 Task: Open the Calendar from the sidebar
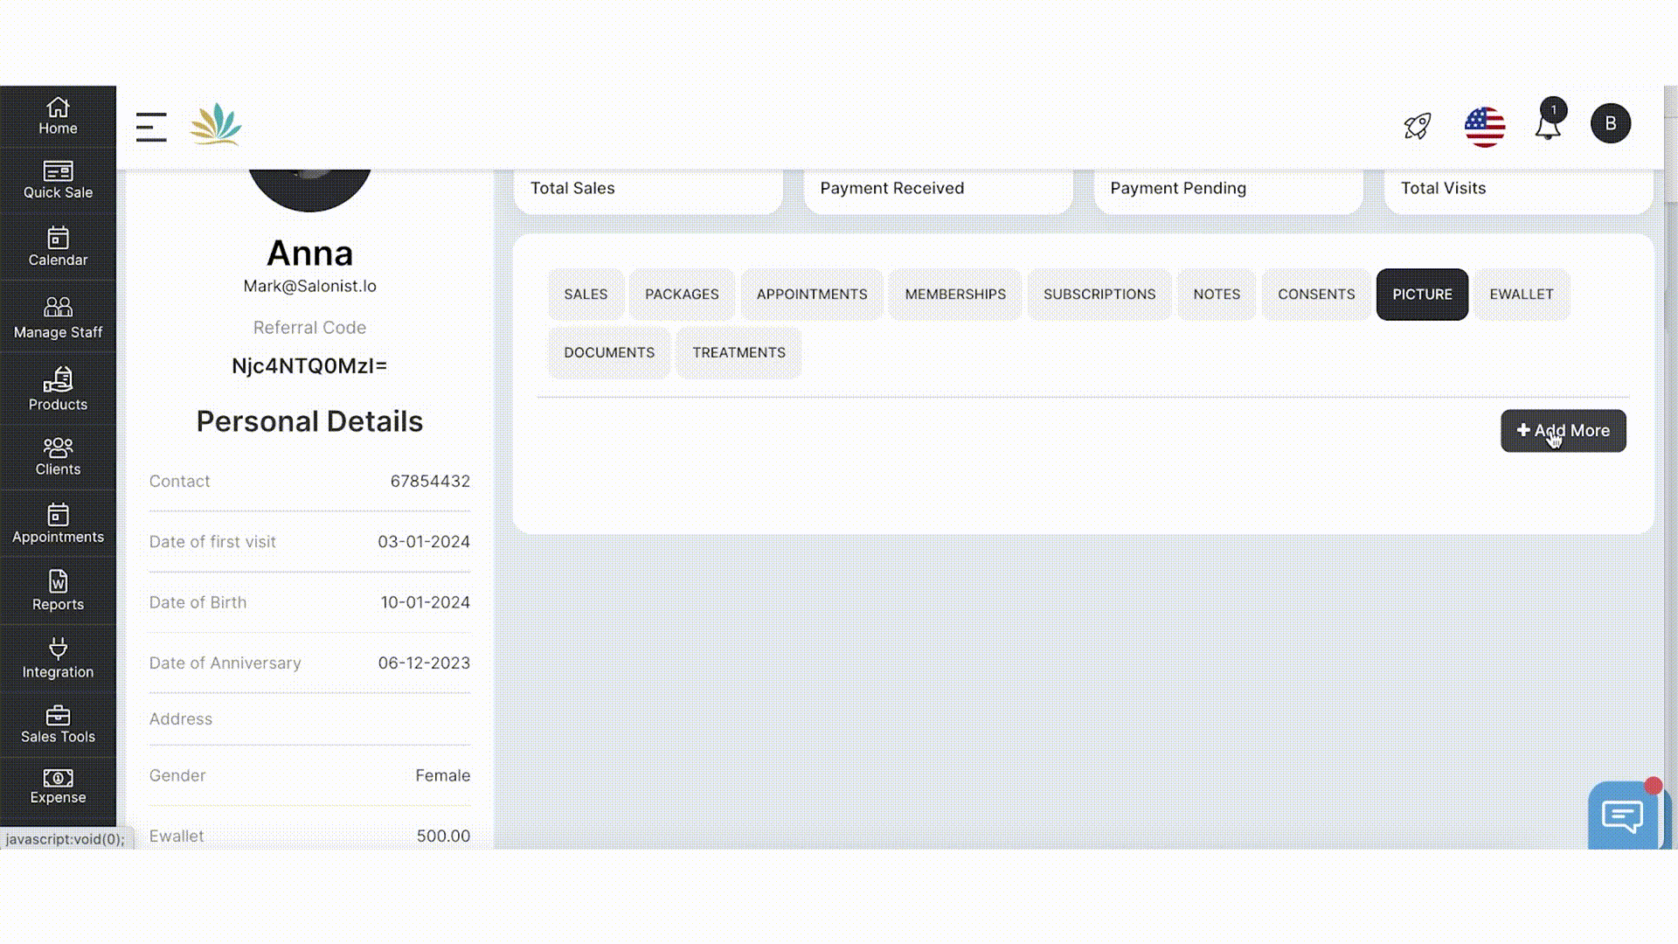(x=58, y=247)
